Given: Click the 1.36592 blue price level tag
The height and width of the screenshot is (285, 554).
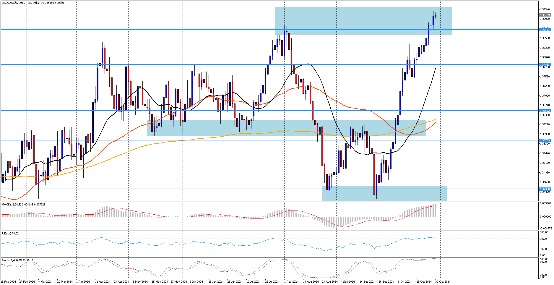Looking at the screenshot, I should tap(545, 111).
